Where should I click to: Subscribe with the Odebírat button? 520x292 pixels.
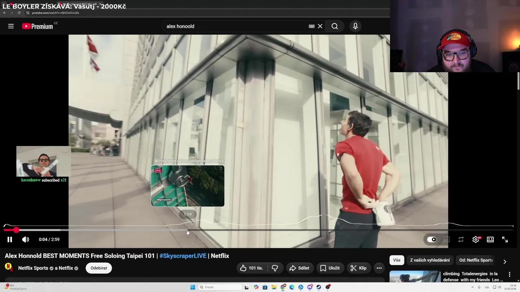(99, 268)
